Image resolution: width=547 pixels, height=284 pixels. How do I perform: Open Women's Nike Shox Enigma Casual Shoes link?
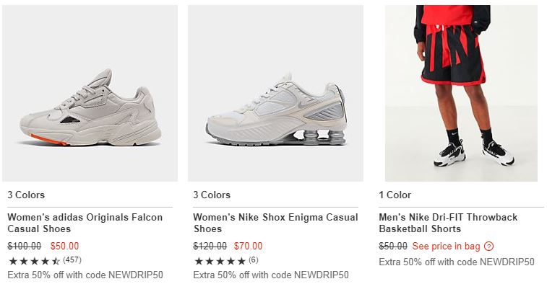(275, 223)
